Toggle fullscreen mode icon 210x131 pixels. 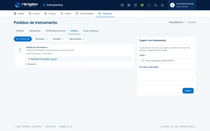pos(149,5)
